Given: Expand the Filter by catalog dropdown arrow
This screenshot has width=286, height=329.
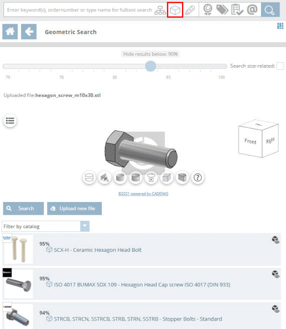Looking at the screenshot, I should tap(85, 226).
